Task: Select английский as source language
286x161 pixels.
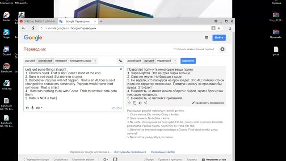Action: pyautogui.click(x=45, y=61)
